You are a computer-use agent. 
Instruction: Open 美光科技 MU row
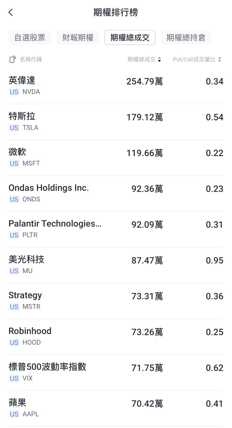point(116,265)
